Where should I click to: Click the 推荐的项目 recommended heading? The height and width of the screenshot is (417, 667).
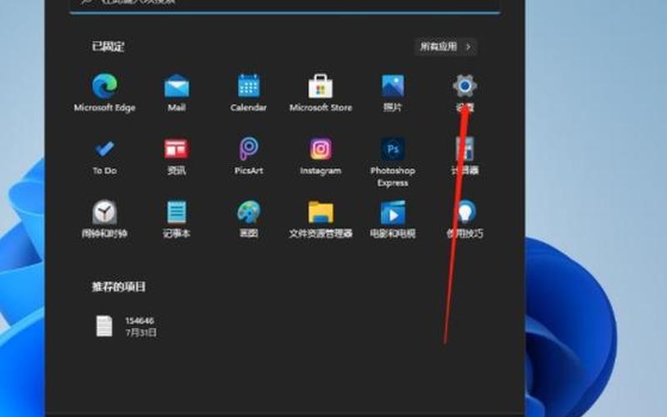pyautogui.click(x=118, y=286)
